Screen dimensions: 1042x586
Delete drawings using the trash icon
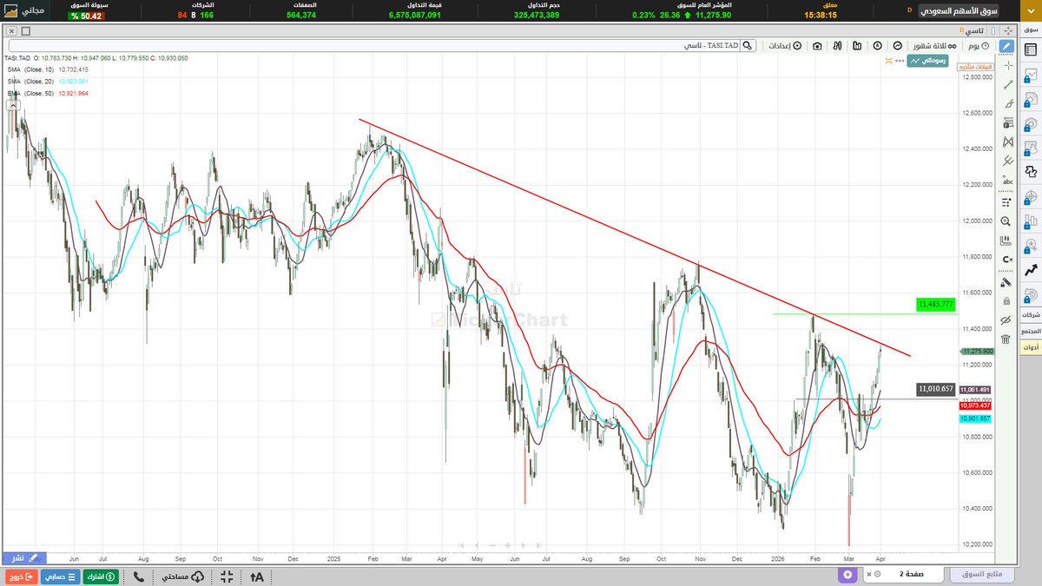(x=1007, y=339)
